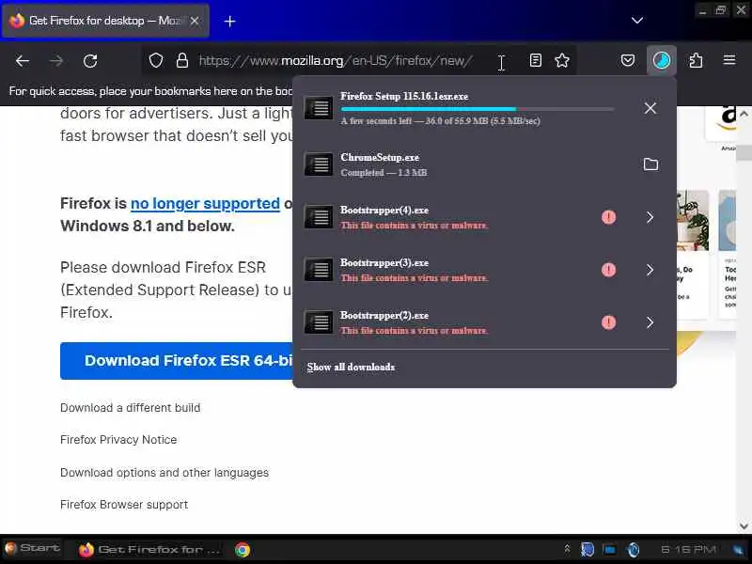The width and height of the screenshot is (752, 564).
Task: Open Firefox Browser support link
Action: [124, 505]
